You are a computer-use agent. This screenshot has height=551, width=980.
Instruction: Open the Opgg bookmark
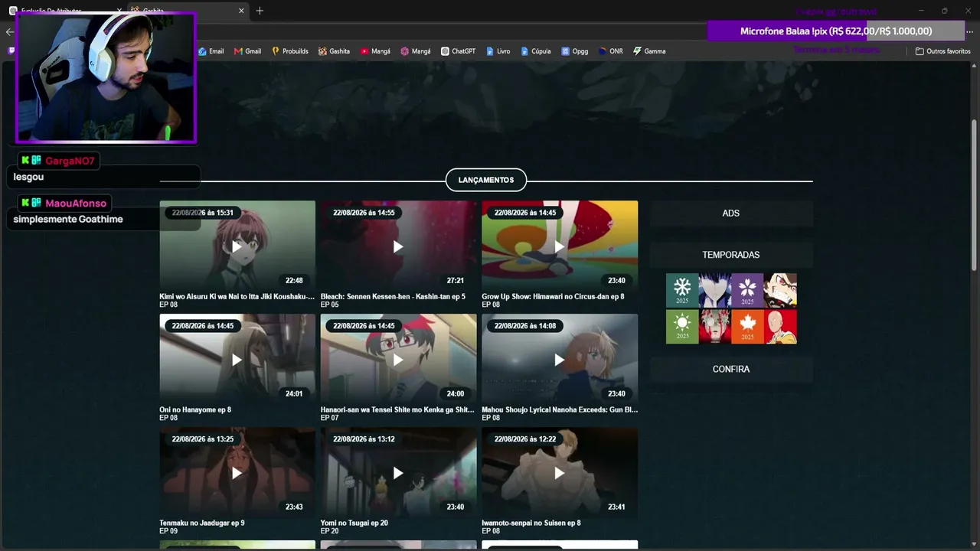(x=574, y=51)
